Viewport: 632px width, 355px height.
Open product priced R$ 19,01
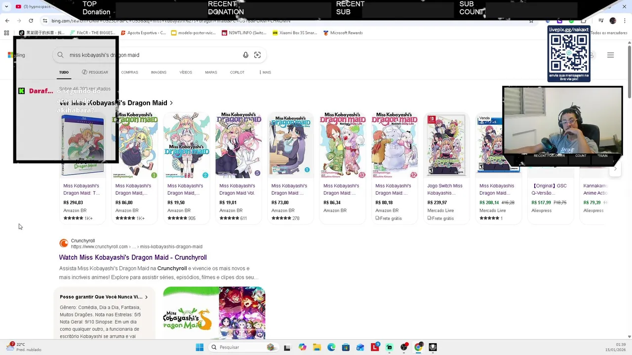238,168
